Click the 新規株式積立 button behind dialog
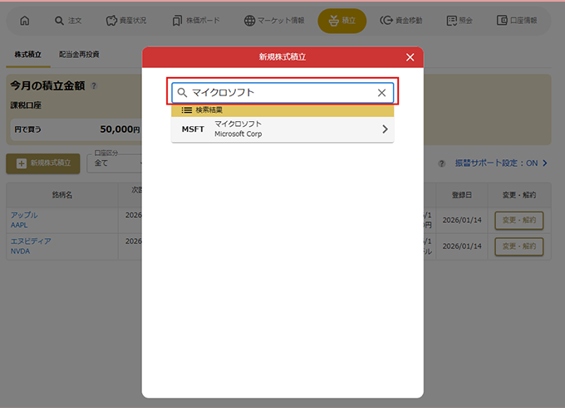The width and height of the screenshot is (565, 408). [43, 163]
